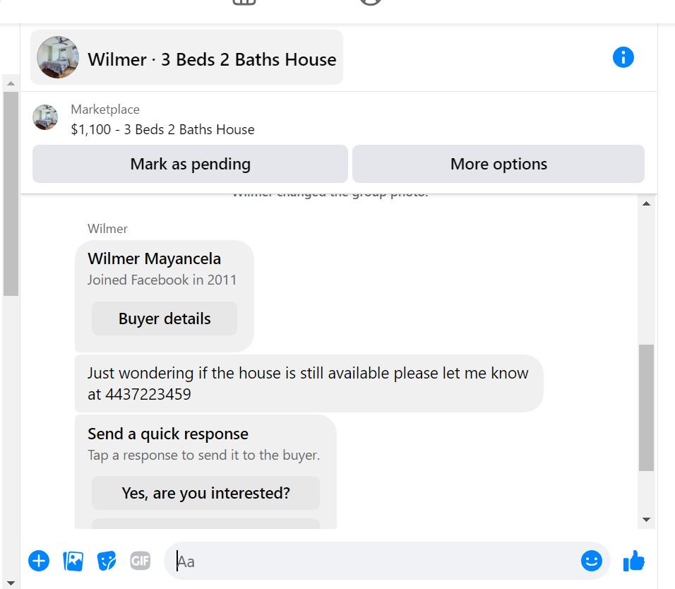Open Wilmer 3 Beds 2 Baths House title
675x589 pixels.
[212, 59]
